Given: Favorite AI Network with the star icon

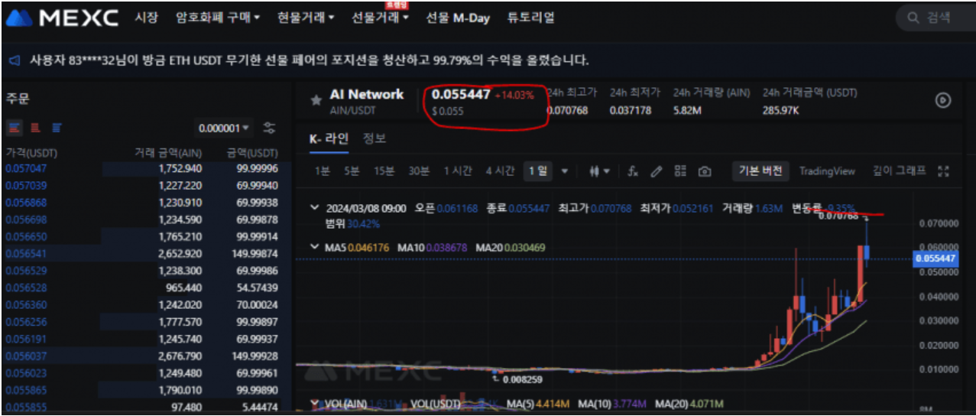Looking at the screenshot, I should tap(316, 100).
